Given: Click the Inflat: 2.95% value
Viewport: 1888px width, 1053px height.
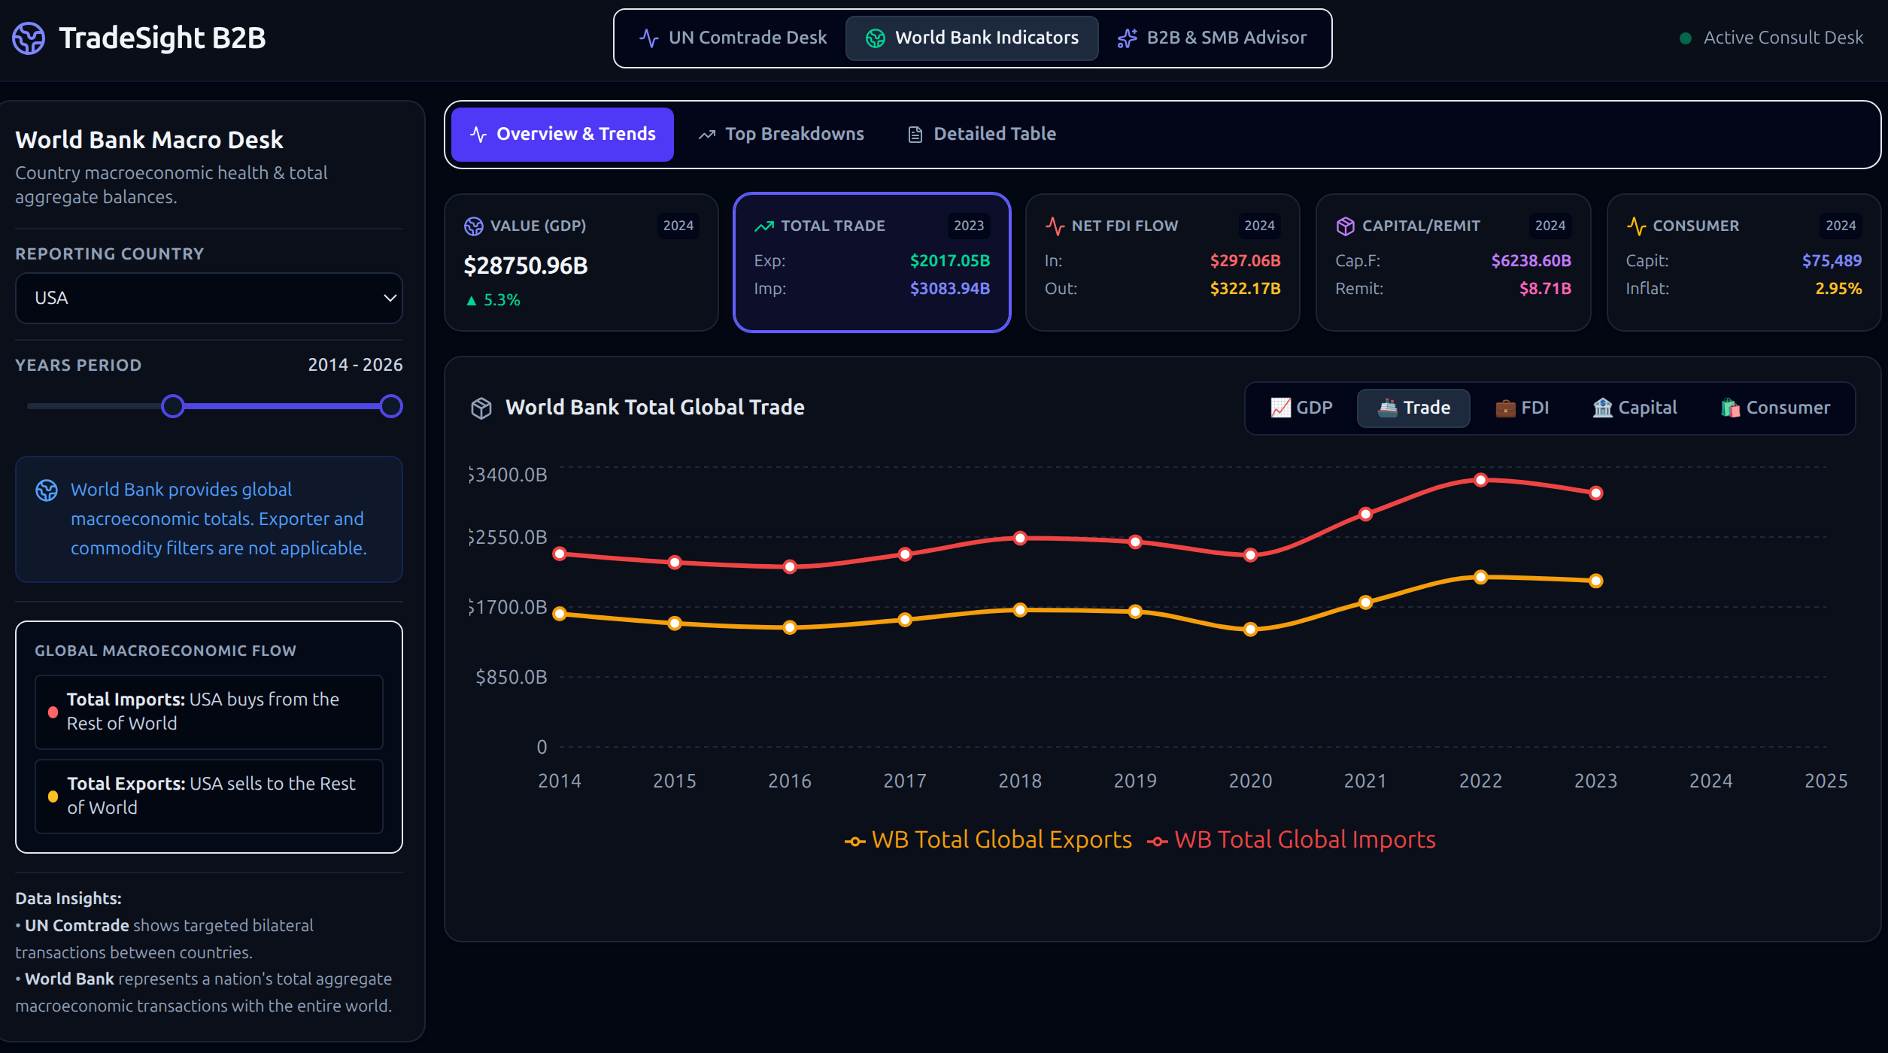Looking at the screenshot, I should pos(1838,289).
